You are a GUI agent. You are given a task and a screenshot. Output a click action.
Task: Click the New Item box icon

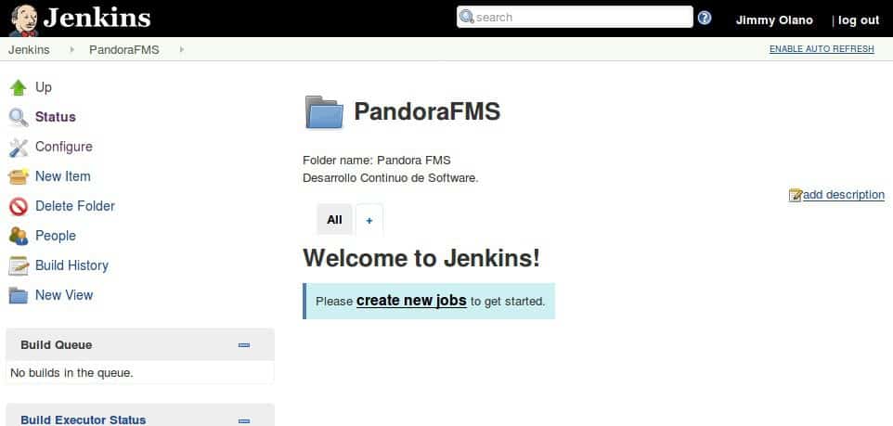[x=19, y=177]
